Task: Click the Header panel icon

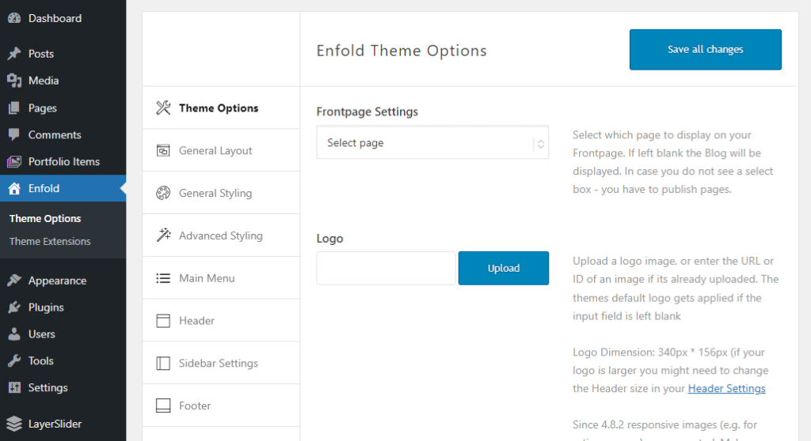Action: (x=163, y=321)
